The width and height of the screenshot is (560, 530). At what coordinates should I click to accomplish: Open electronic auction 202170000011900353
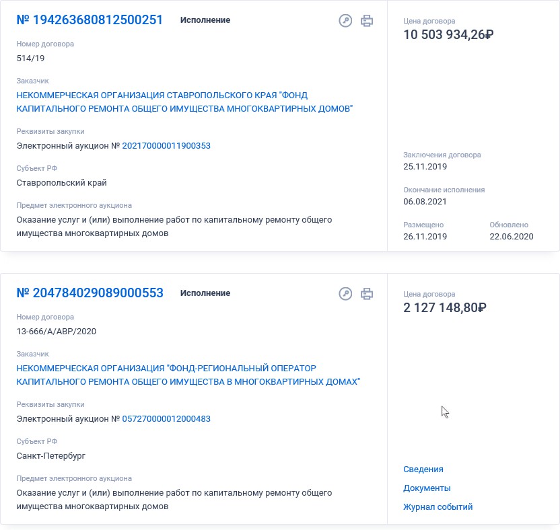166,146
